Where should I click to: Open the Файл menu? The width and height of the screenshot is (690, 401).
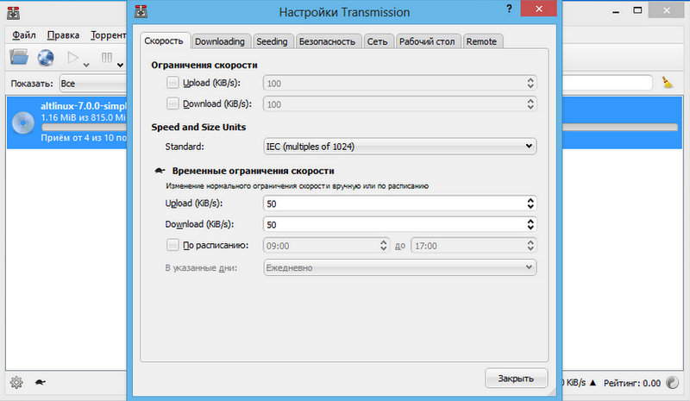click(x=24, y=34)
